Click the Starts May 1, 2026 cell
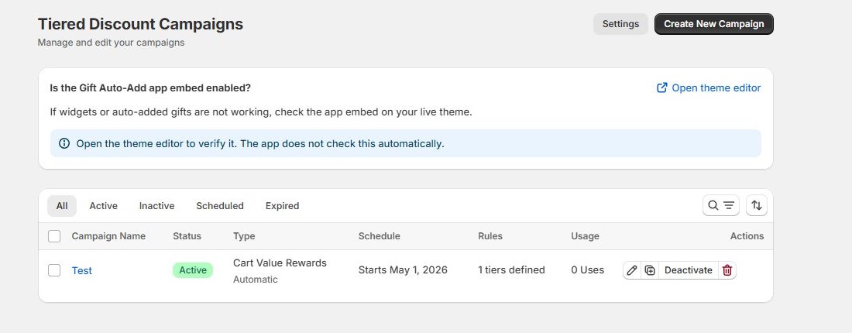 (404, 270)
